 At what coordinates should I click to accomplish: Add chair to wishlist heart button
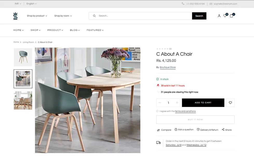point(230,103)
